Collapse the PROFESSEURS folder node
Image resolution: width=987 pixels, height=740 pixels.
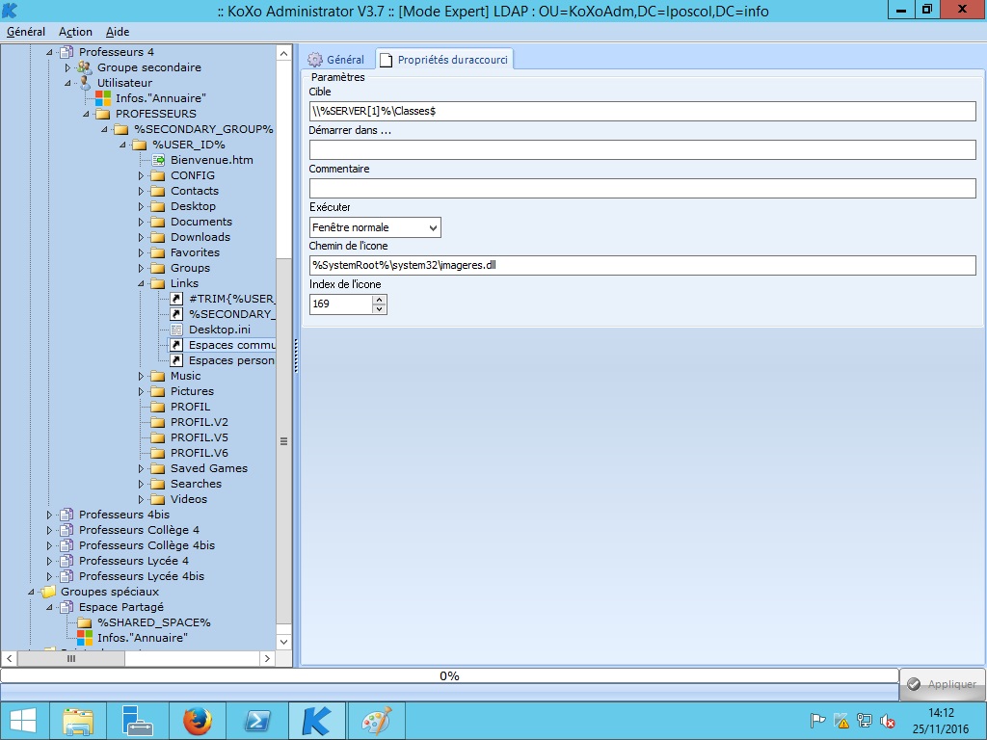(x=86, y=114)
